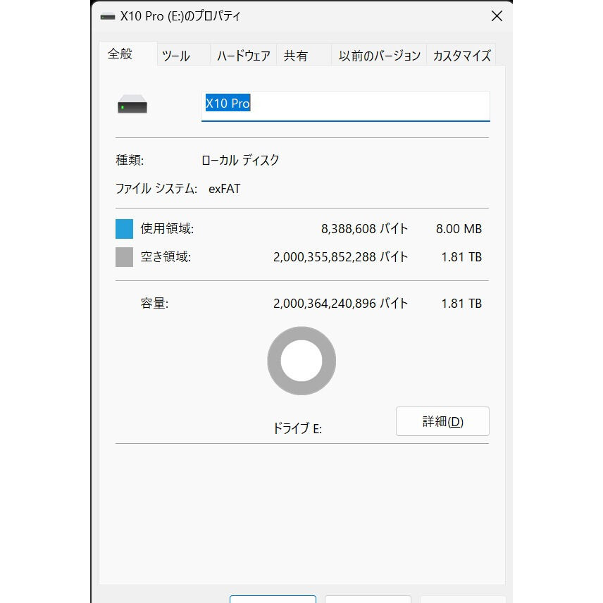The image size is (603, 603).
Task: Click the 2,000,364,240,896 バイト capacity value
Action: point(340,304)
